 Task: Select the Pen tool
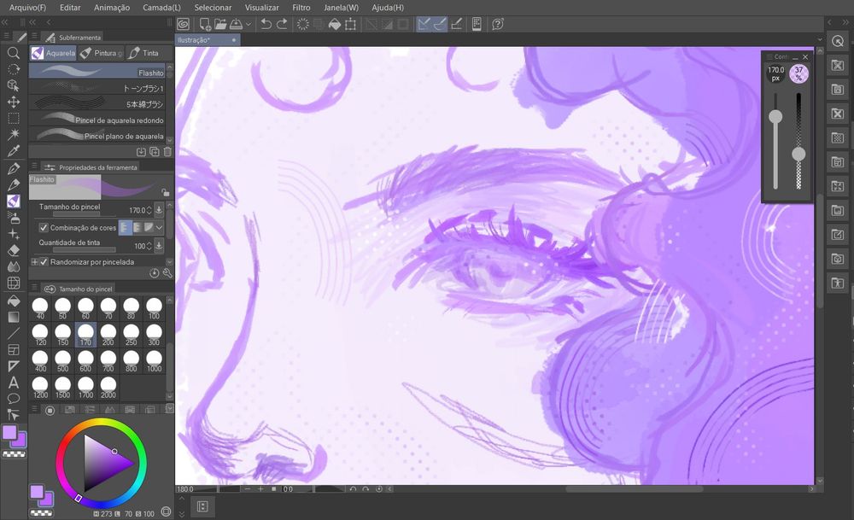click(x=14, y=168)
